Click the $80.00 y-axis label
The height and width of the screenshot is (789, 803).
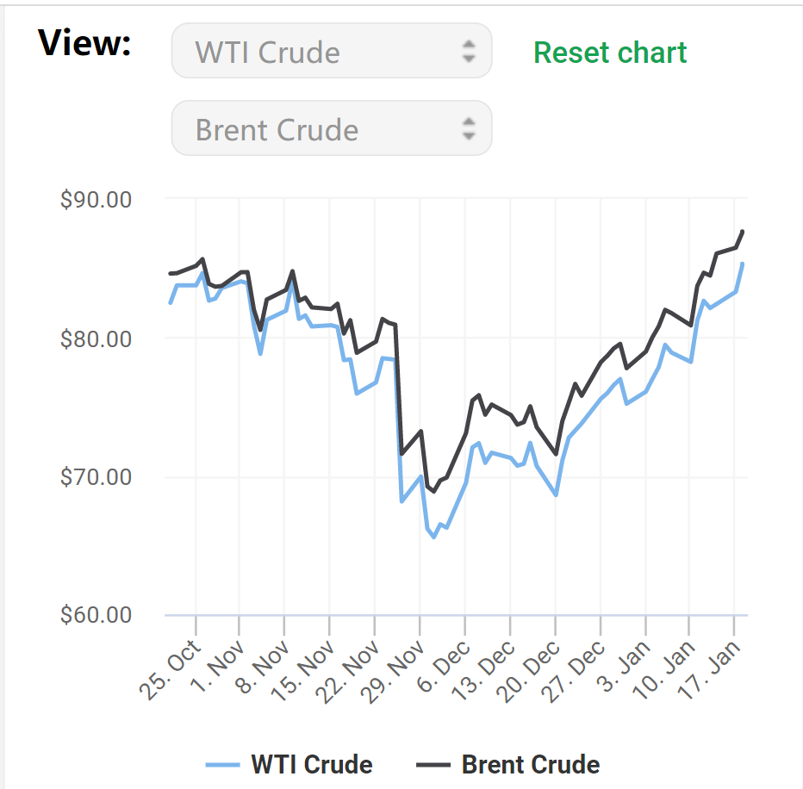click(x=96, y=339)
